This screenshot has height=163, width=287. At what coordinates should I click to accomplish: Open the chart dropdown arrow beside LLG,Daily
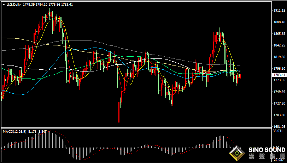4,5
